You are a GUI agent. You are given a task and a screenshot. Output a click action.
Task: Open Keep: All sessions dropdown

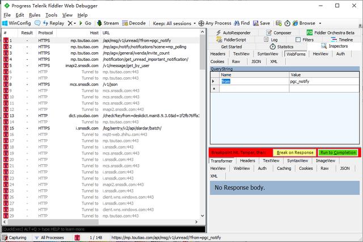174,23
